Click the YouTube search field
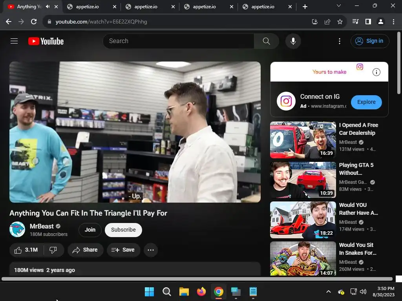 [x=179, y=41]
